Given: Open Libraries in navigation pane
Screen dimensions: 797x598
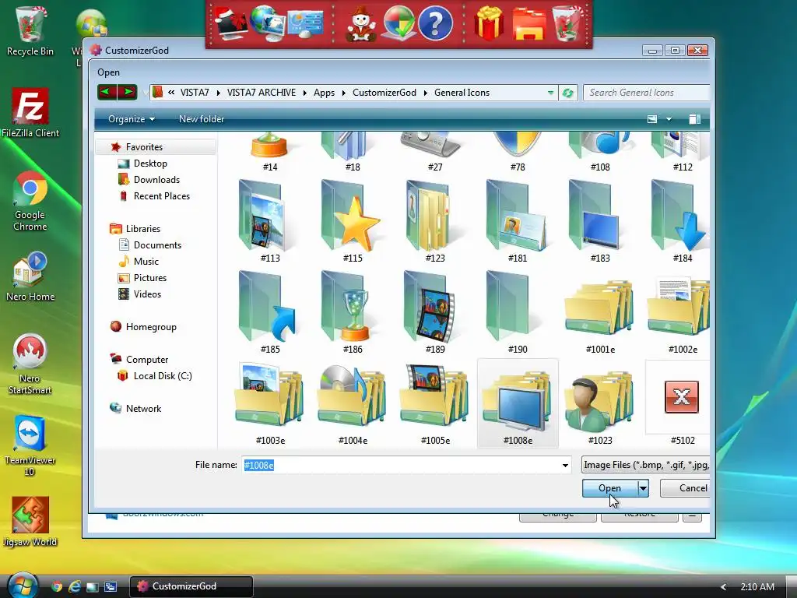Looking at the screenshot, I should [143, 229].
